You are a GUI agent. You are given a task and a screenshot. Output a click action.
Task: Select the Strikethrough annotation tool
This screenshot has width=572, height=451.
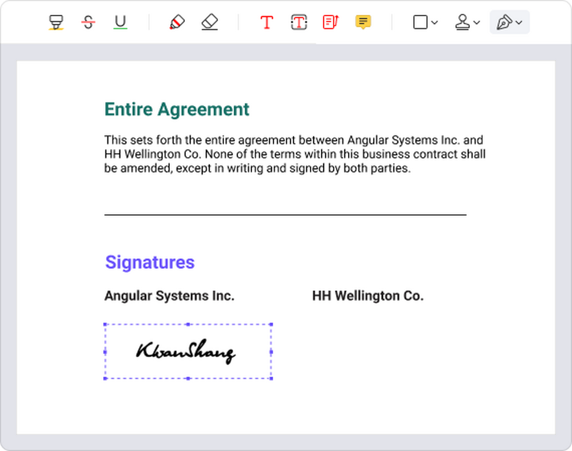(x=88, y=22)
